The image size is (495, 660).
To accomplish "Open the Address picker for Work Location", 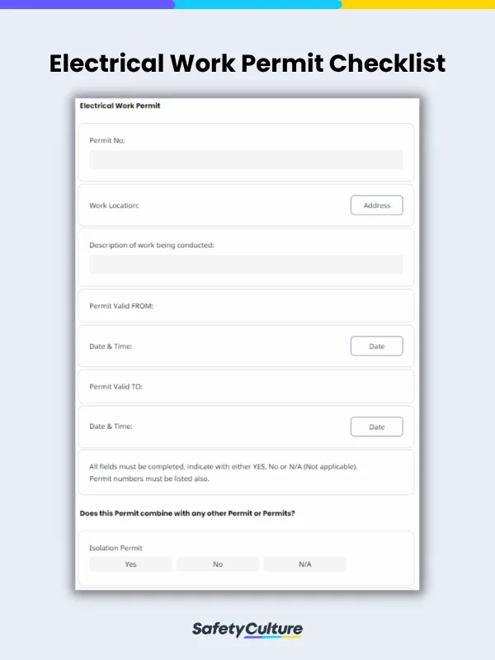I will point(376,205).
